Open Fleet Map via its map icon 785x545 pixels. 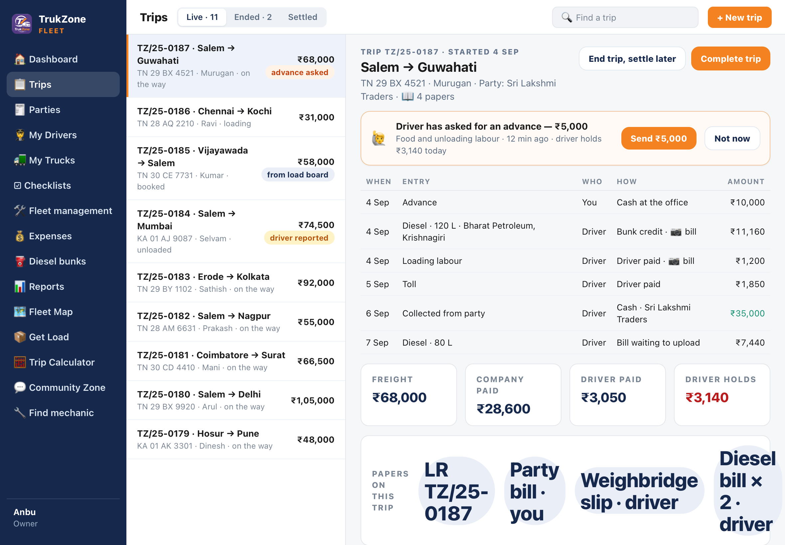coord(20,312)
